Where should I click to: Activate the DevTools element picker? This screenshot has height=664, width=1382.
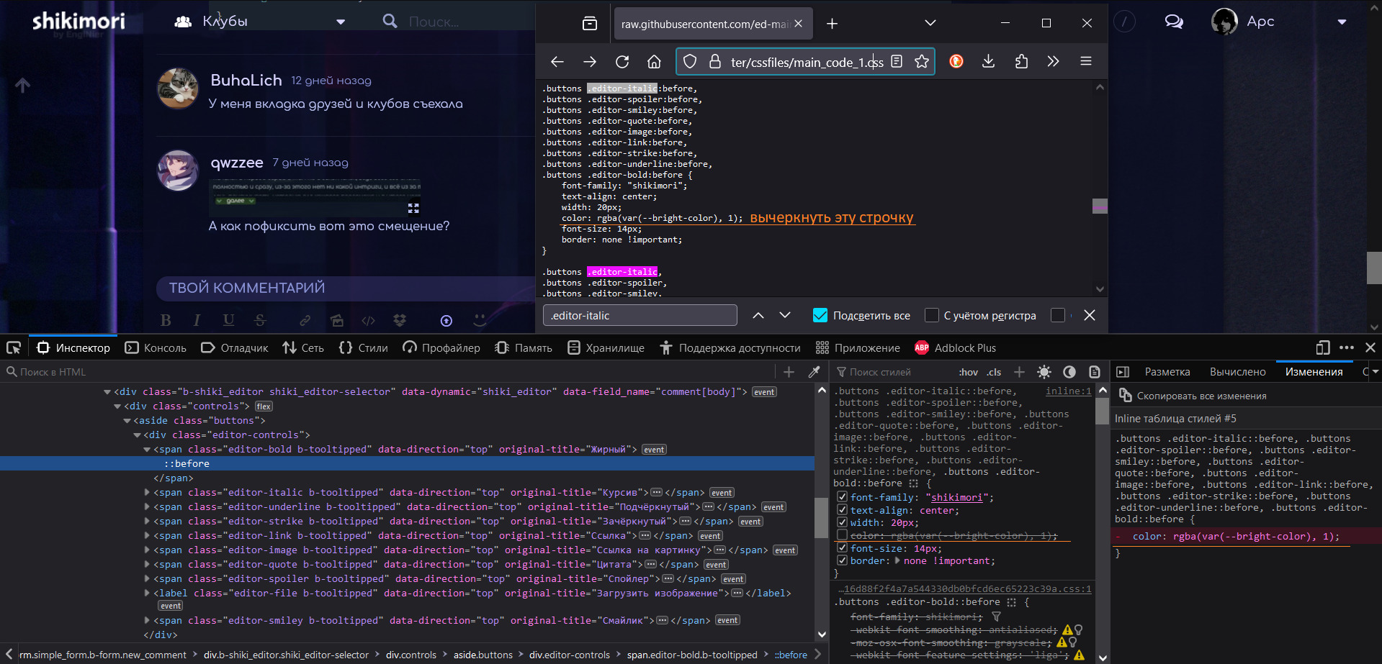[14, 348]
